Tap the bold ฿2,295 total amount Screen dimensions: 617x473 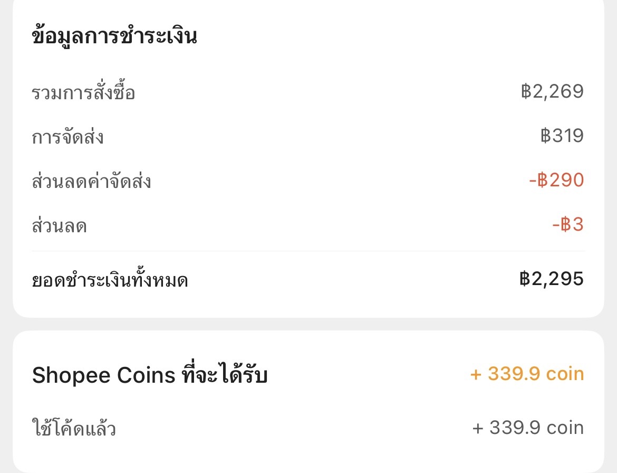pyautogui.click(x=552, y=279)
